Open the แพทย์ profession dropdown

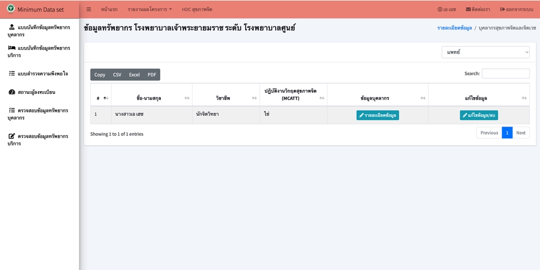point(485,52)
